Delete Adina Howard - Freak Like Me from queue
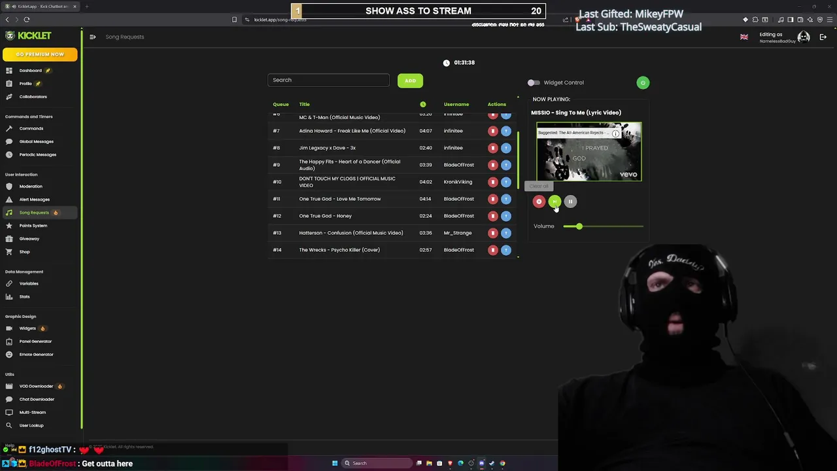The image size is (837, 471). 493,131
